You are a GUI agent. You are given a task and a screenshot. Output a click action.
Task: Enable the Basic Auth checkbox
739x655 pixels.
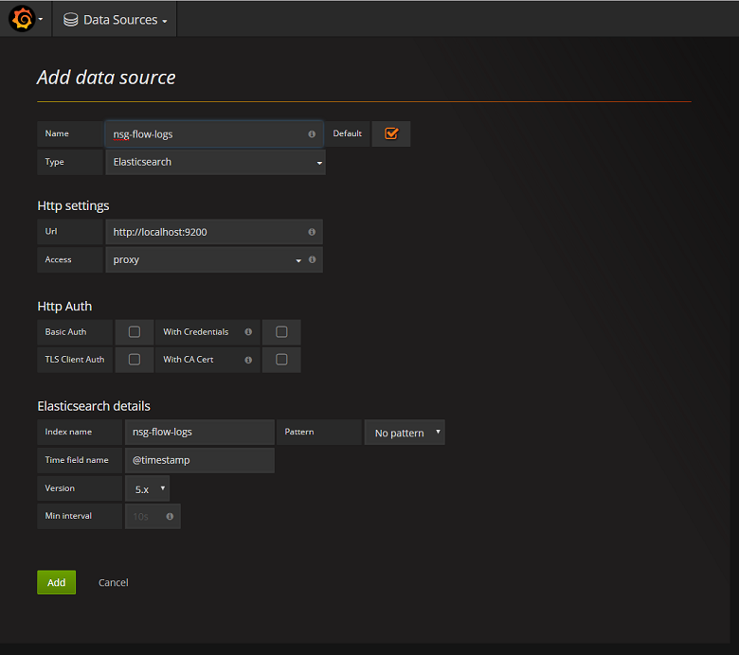pos(135,332)
